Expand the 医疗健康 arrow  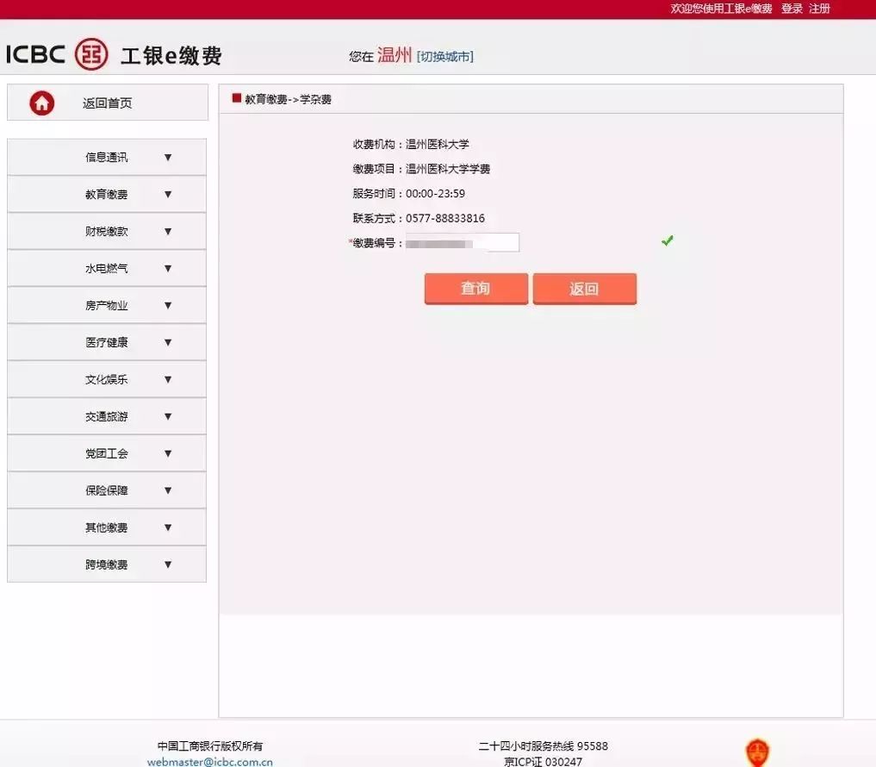(x=168, y=342)
